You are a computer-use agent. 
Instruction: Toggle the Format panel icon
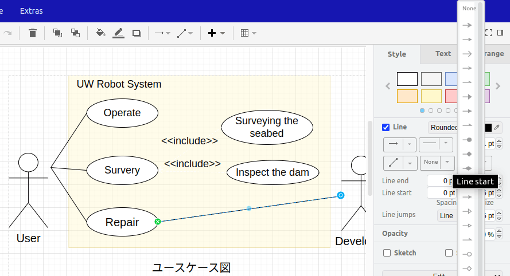[501, 33]
